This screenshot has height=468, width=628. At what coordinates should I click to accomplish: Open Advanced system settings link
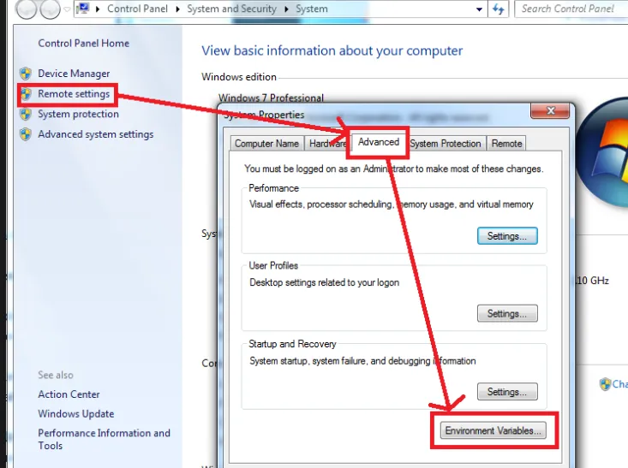pos(96,134)
